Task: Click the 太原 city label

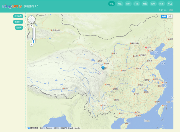Action: [x=136, y=56]
